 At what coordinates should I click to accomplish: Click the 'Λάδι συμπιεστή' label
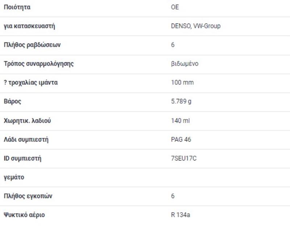(26, 140)
